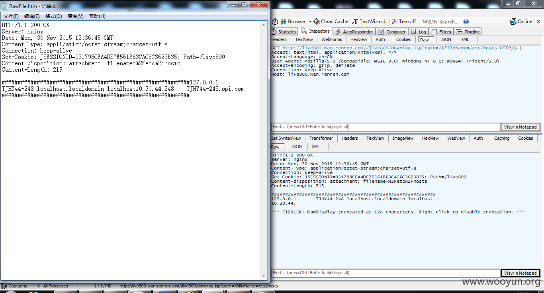Click status bar URL ending /etc/hosts
The width and height of the screenshot is (544, 293).
click(x=199, y=286)
